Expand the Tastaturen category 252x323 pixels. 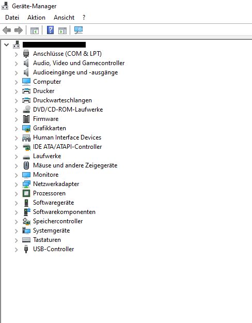pos(16,240)
